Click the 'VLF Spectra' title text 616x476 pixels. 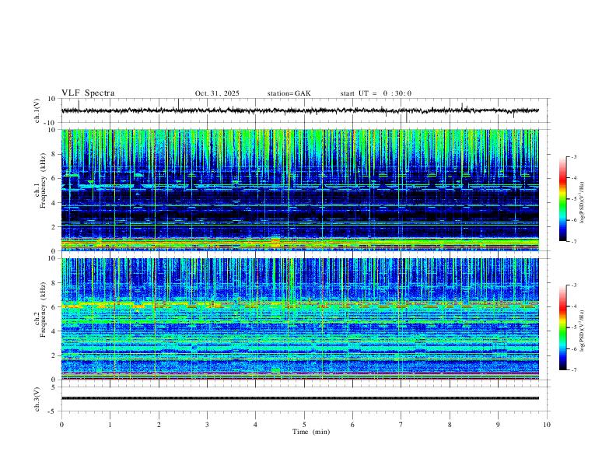[x=88, y=93]
